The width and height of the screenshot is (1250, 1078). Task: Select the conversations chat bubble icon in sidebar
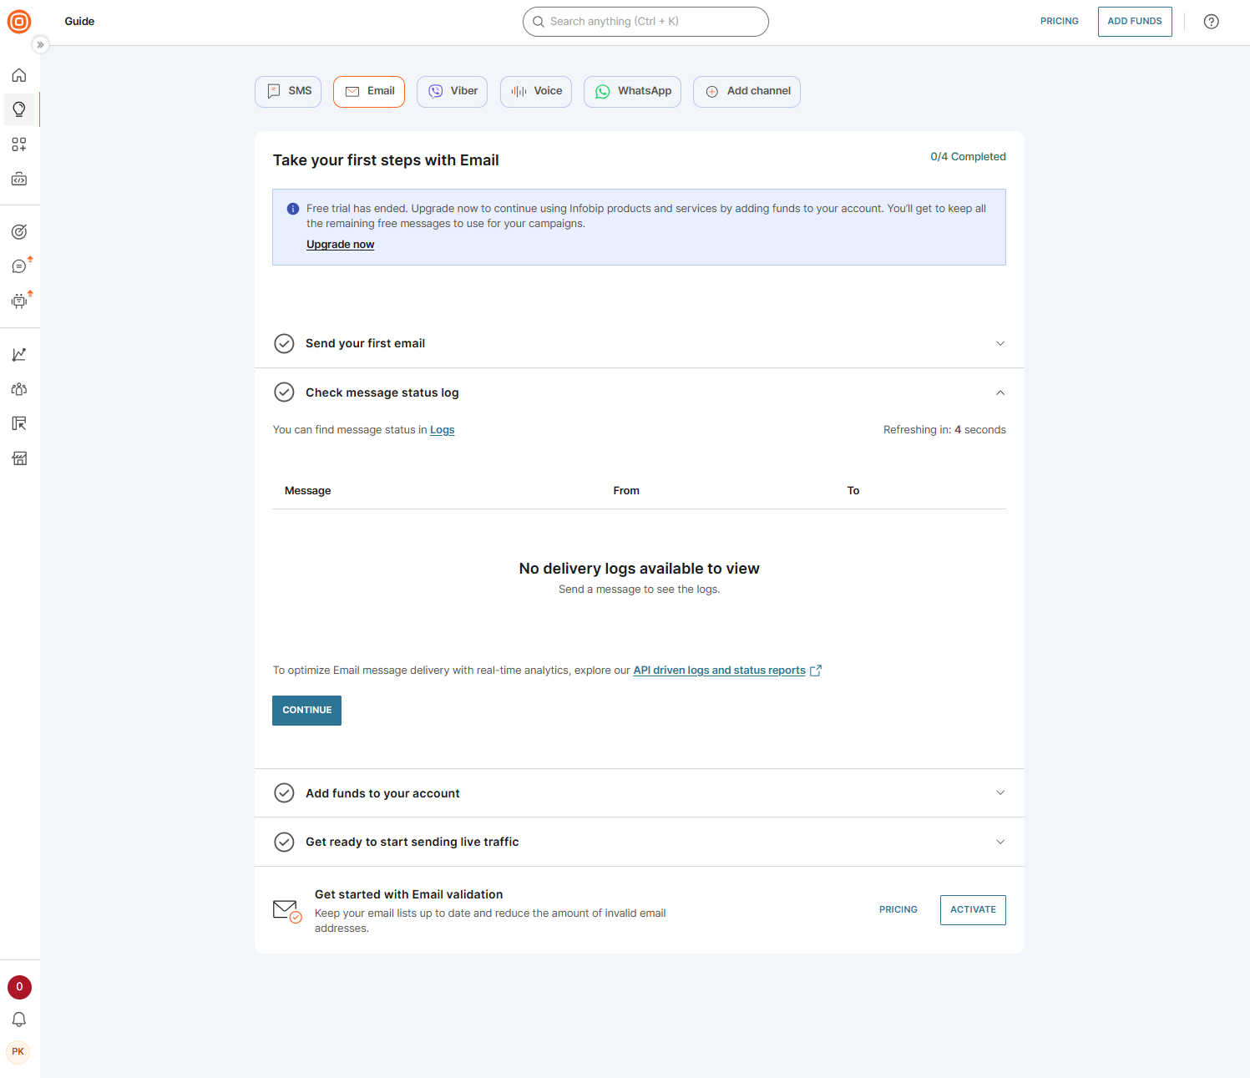(x=19, y=266)
